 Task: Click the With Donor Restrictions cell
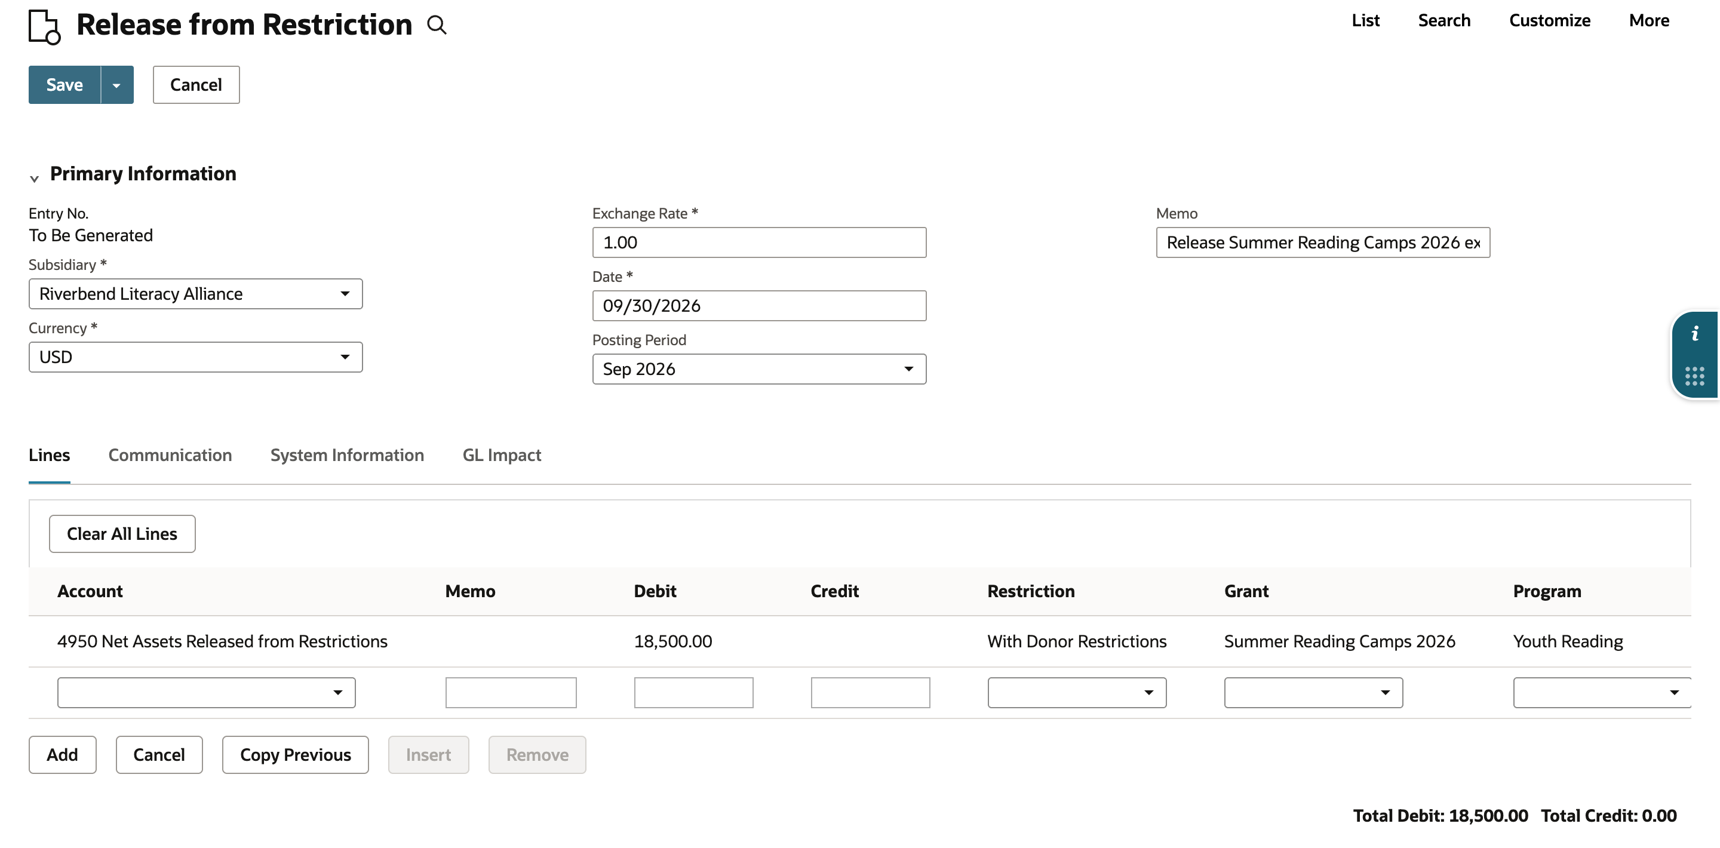pos(1077,641)
